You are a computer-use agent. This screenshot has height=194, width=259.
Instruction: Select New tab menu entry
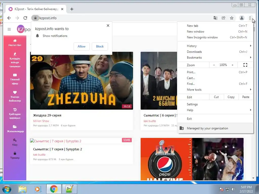point(215,26)
